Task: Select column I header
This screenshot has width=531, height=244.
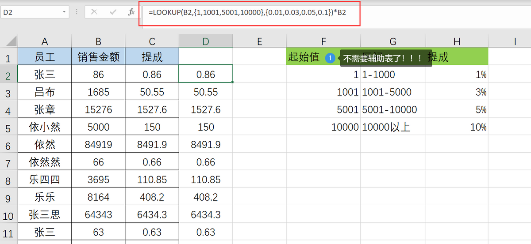Action: (x=515, y=41)
